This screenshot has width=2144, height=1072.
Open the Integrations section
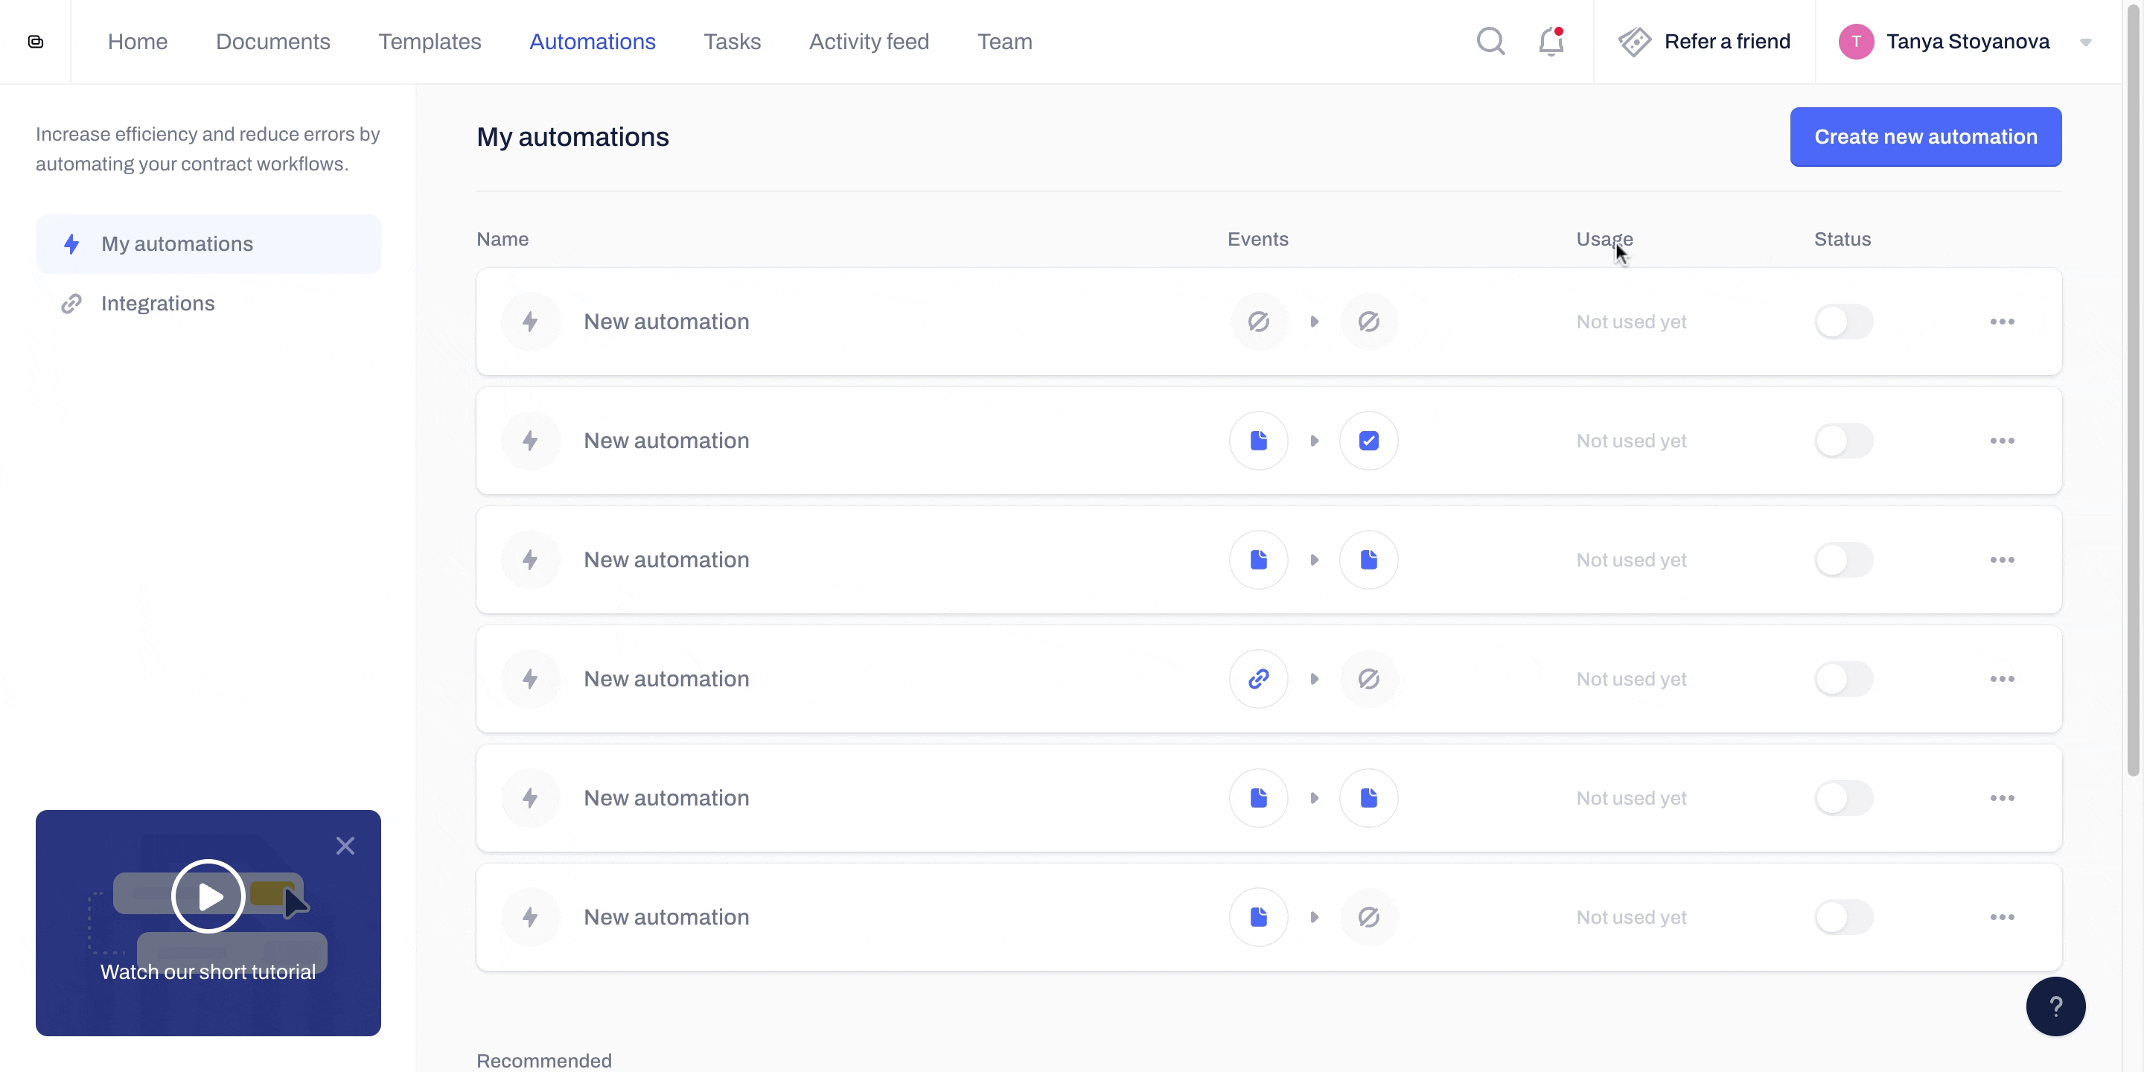click(x=157, y=304)
